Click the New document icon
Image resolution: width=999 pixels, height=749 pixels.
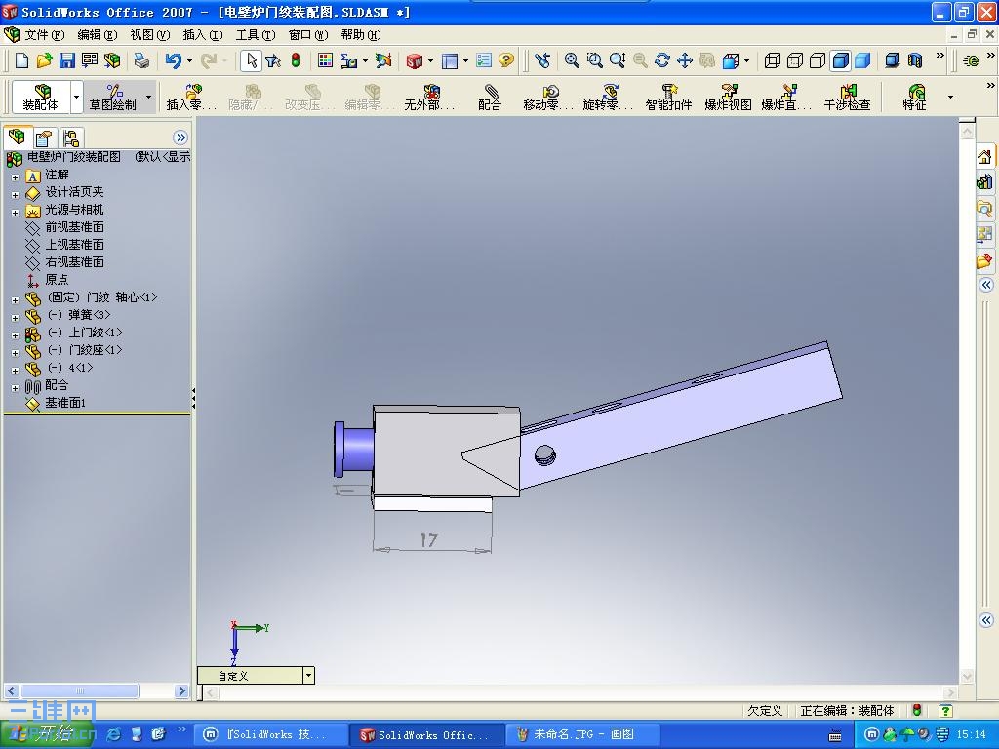tap(22, 60)
